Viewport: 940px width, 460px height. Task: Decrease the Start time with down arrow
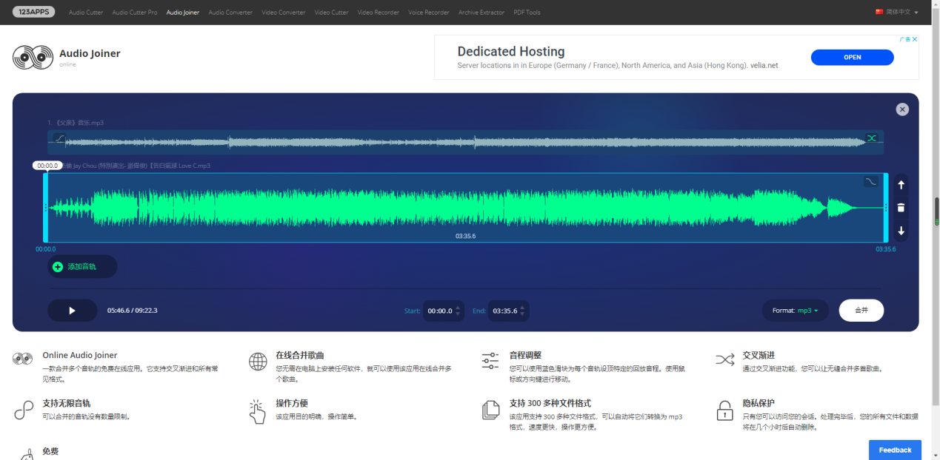(458, 314)
